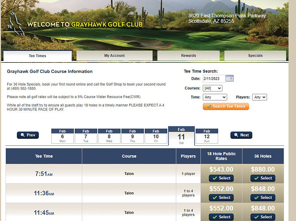296x221 pixels.
Task: Click the Grayhawk bird logo
Action: (x=15, y=24)
